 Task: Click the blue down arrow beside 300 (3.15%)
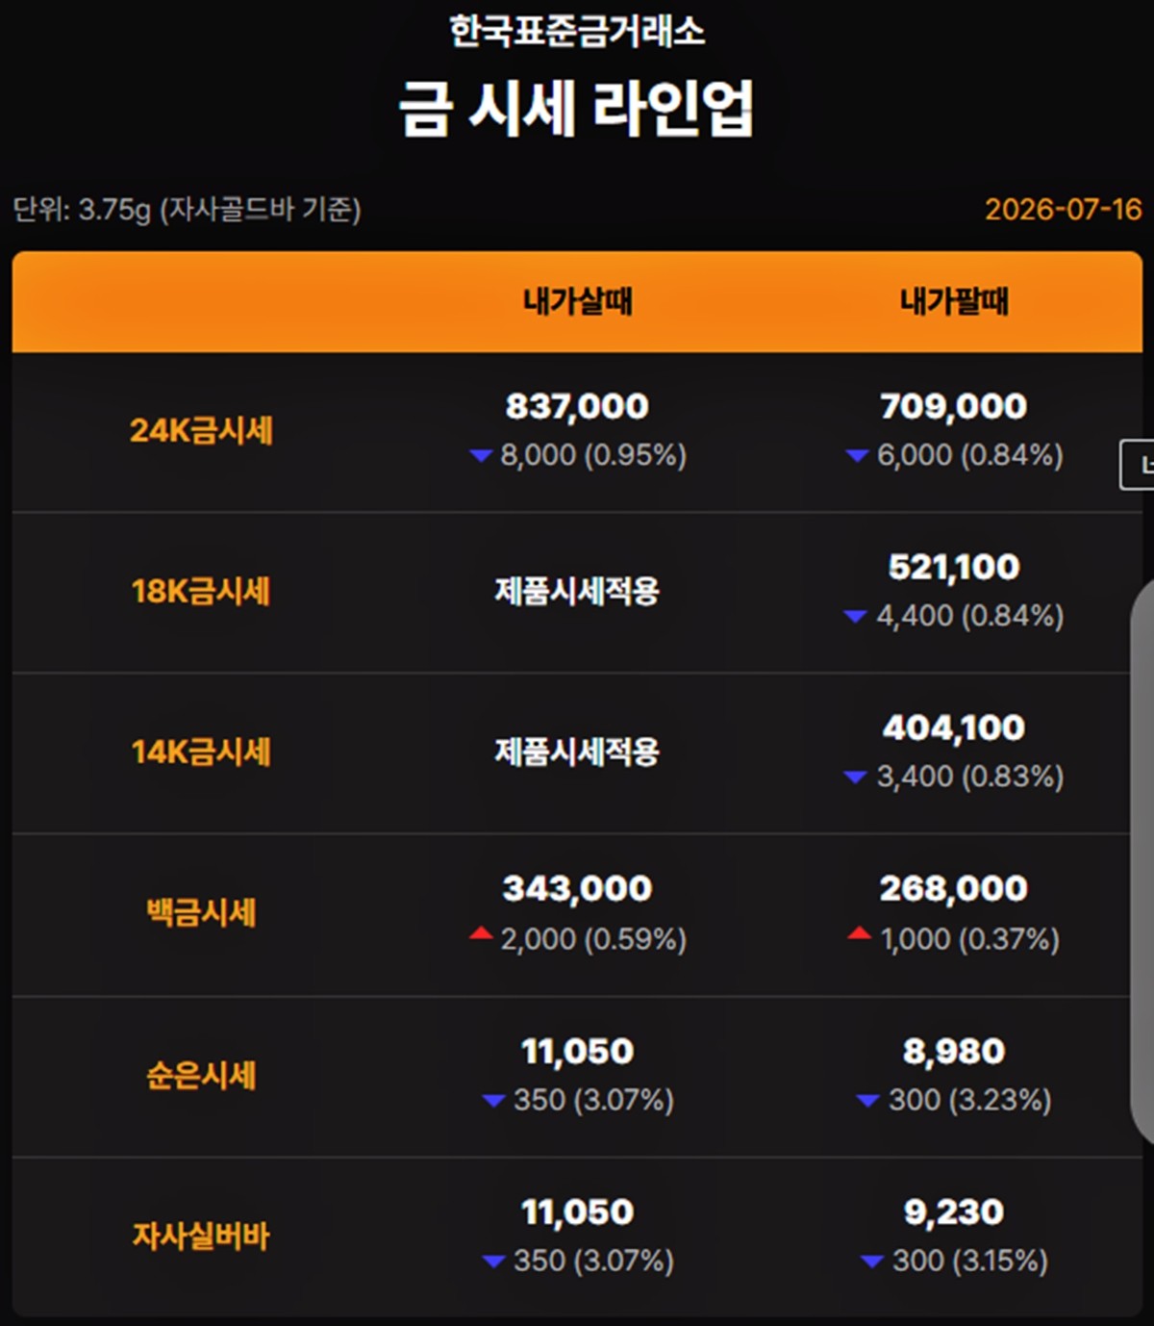pyautogui.click(x=872, y=1262)
